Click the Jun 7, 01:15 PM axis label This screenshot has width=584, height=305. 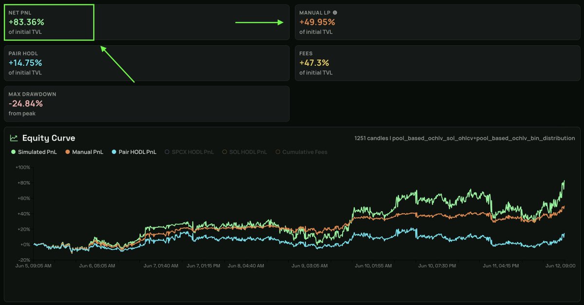pos(204,266)
